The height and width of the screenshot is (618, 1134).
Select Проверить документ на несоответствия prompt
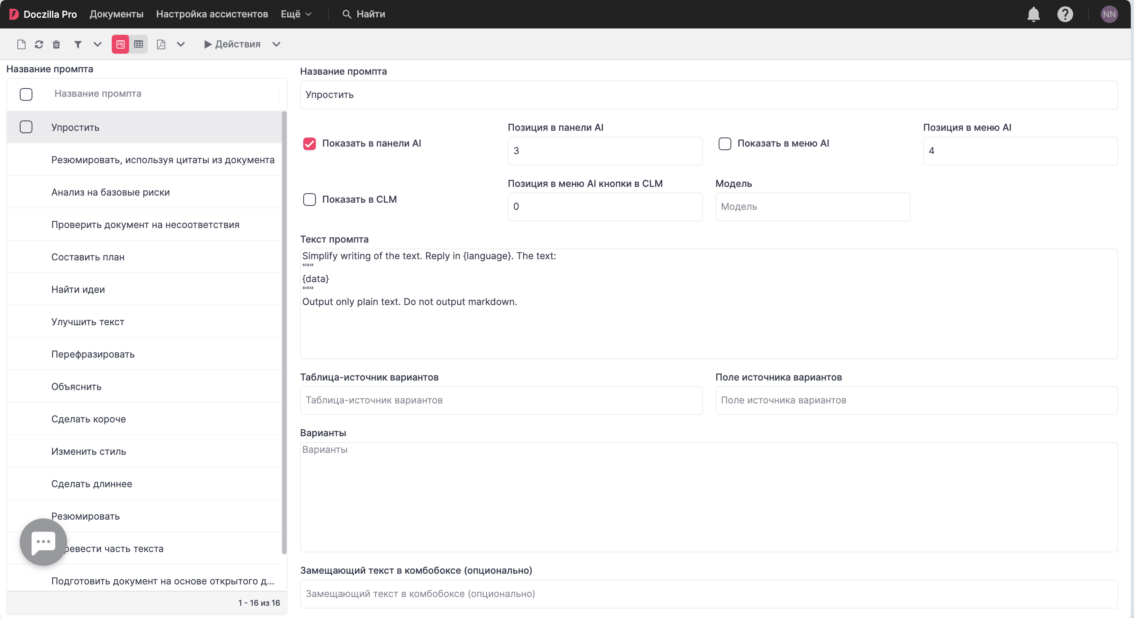click(145, 225)
